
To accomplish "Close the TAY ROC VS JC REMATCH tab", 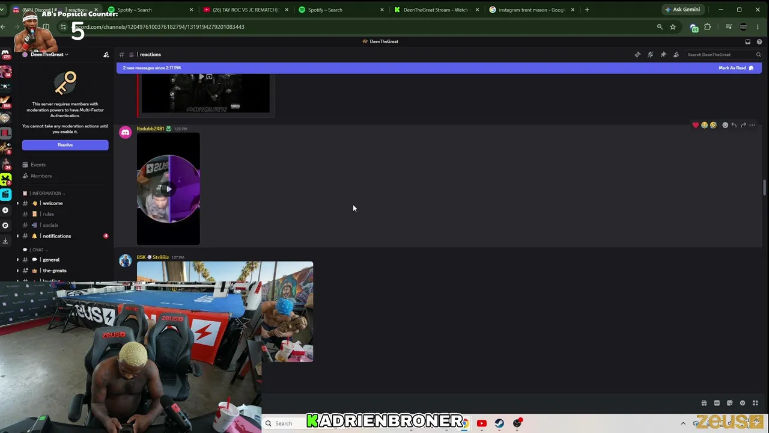I will point(287,10).
